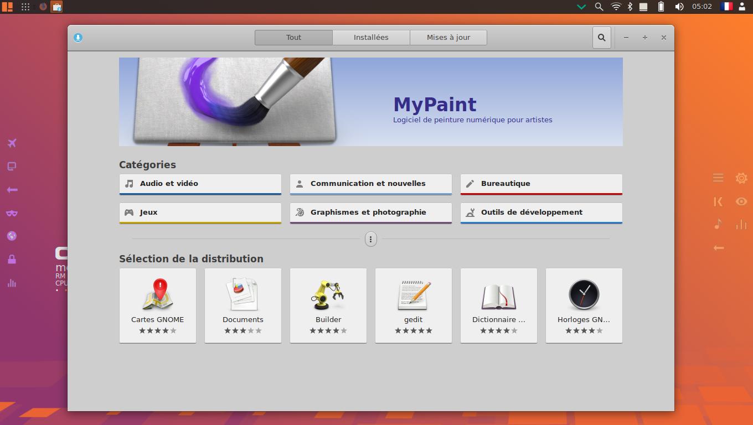Open the MyPaint featured banner
Screen dimensions: 753x425
pos(371,102)
